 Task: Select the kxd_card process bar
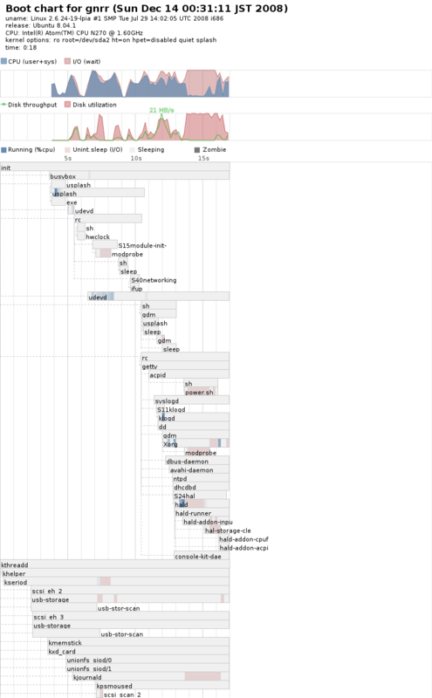tap(139, 651)
